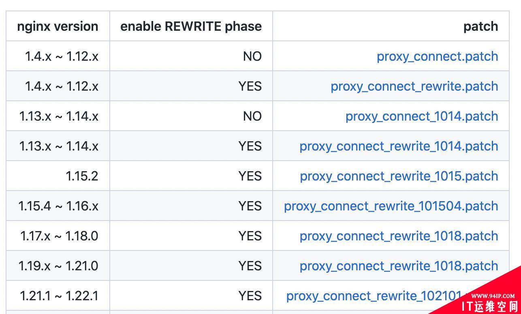Open the rewrite_1018 patch for 1.17.x ~ 1.18.0

pos(399,236)
